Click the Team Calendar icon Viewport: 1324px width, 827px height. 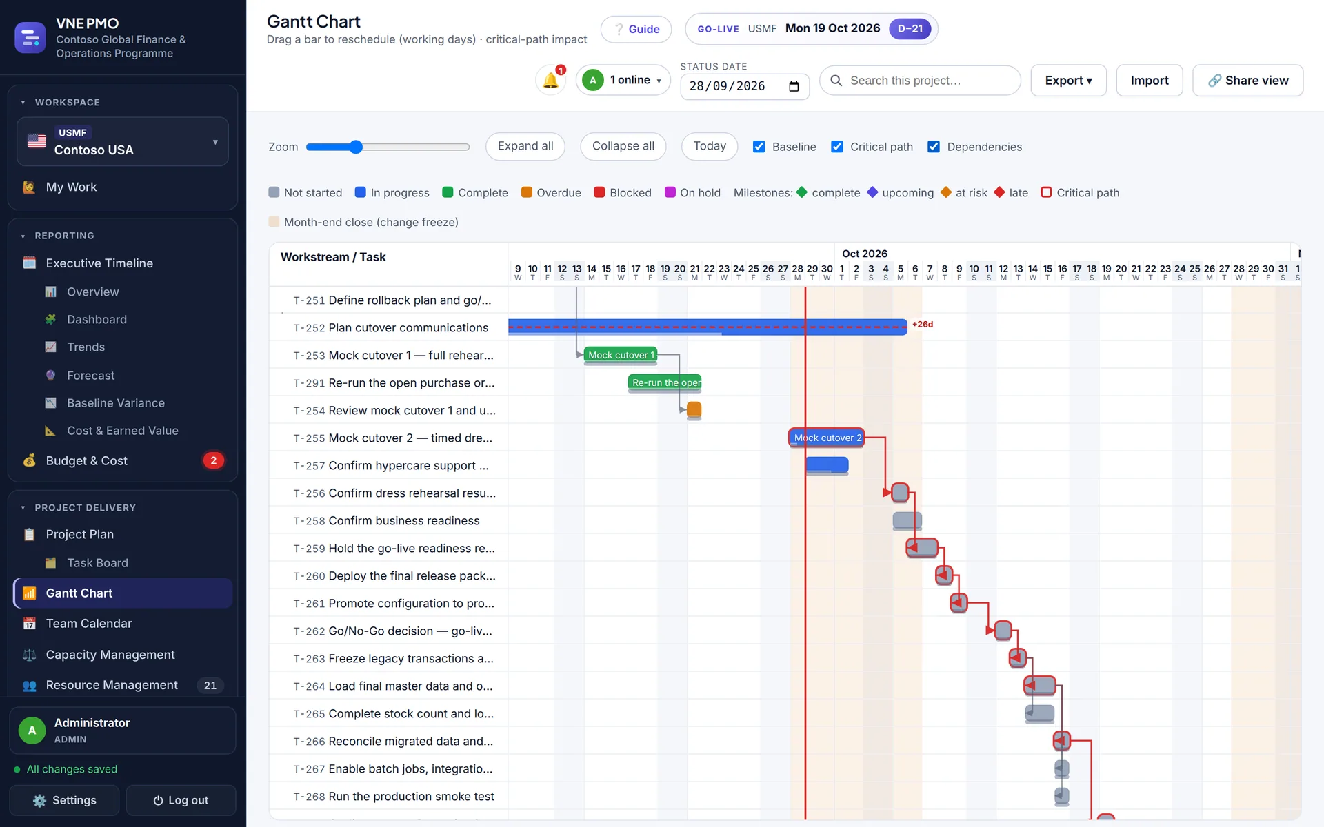29,624
